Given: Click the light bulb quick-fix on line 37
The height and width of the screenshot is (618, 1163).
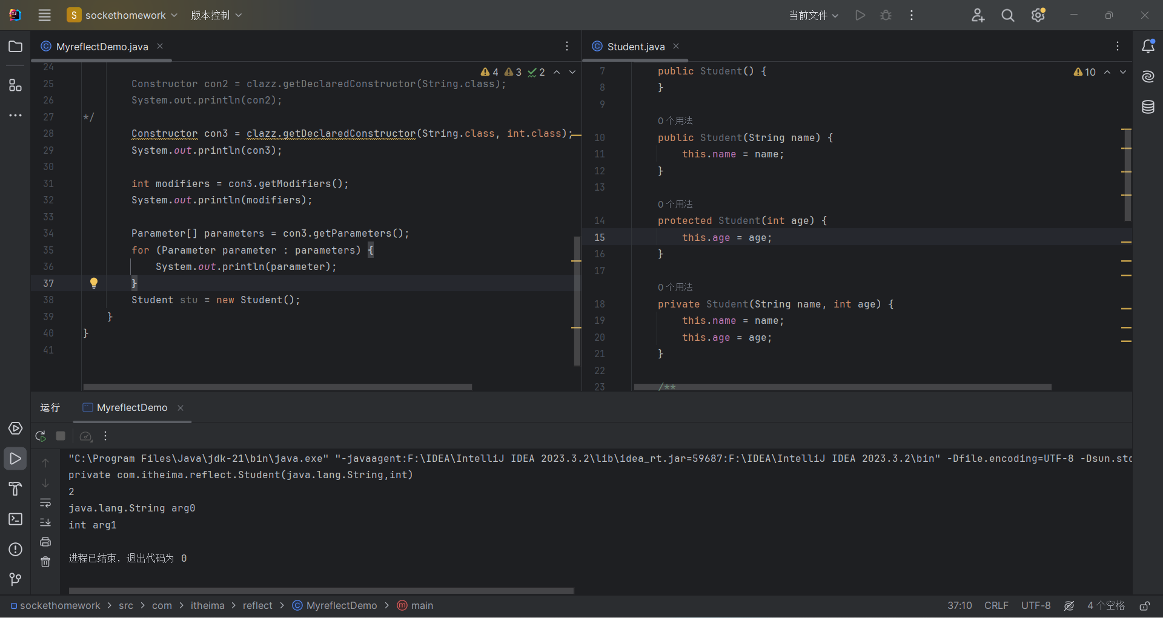Looking at the screenshot, I should [x=94, y=283].
